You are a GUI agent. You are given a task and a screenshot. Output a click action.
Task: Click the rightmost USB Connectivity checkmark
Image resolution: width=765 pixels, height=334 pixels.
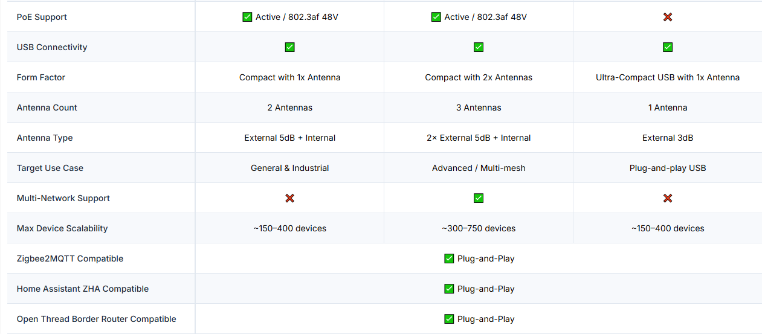point(667,47)
